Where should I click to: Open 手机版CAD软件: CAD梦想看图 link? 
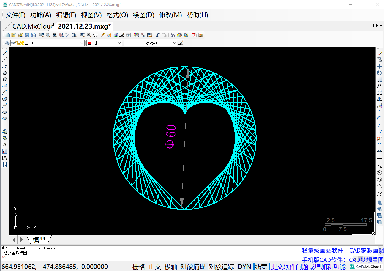pyautogui.click(x=343, y=260)
